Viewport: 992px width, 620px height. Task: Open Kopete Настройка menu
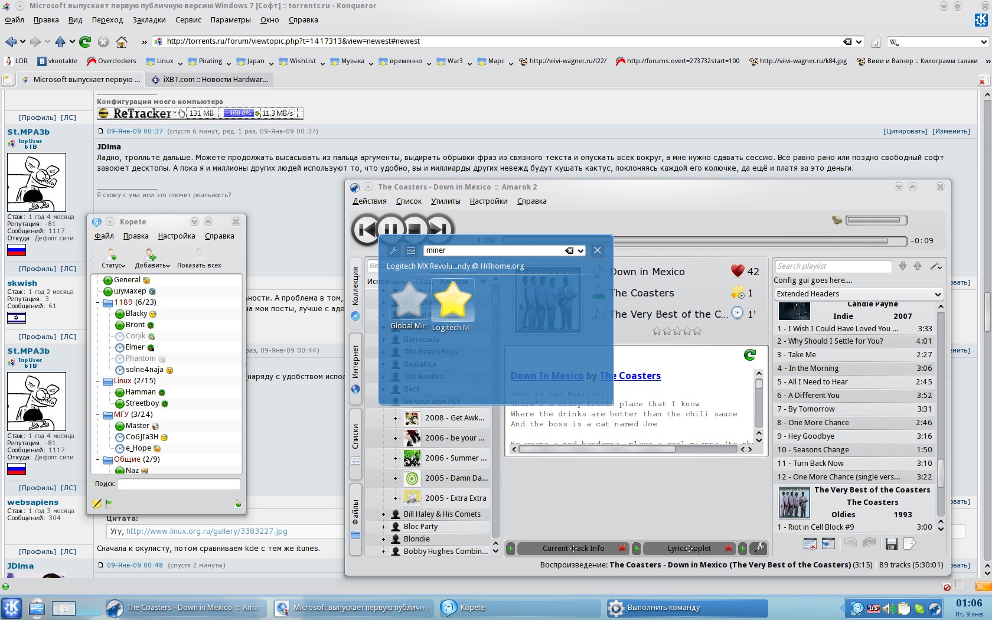(x=177, y=236)
